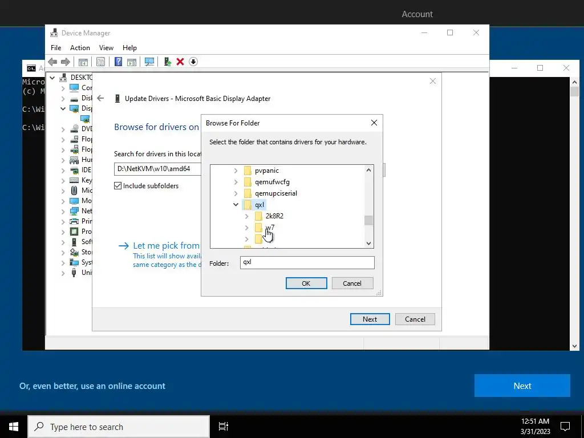The image size is (584, 438).
Task: Click the Keyboards category icon
Action: click(x=74, y=180)
